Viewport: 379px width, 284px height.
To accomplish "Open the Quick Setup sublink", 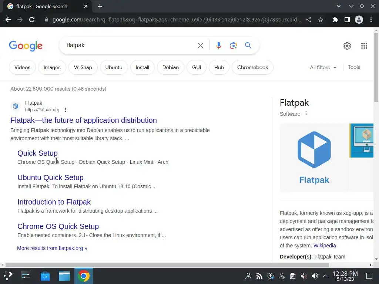I will tap(37, 153).
